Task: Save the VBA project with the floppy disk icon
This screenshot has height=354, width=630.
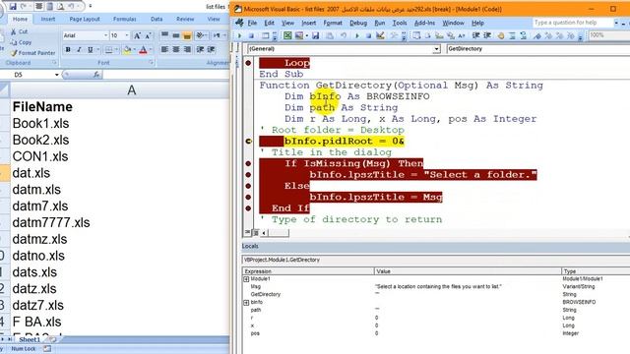Action: tap(316, 36)
